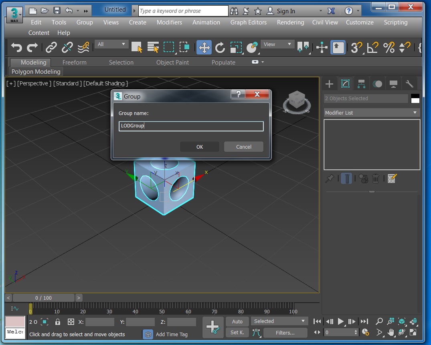431x345 pixels.
Task: Click inside the Group name field
Action: click(x=191, y=126)
